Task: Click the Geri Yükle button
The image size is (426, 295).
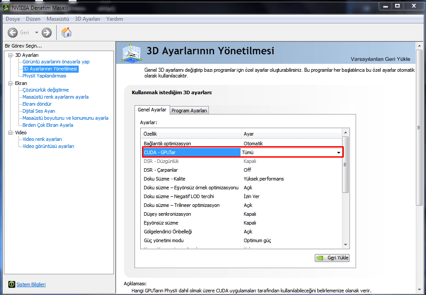Action: (332, 258)
